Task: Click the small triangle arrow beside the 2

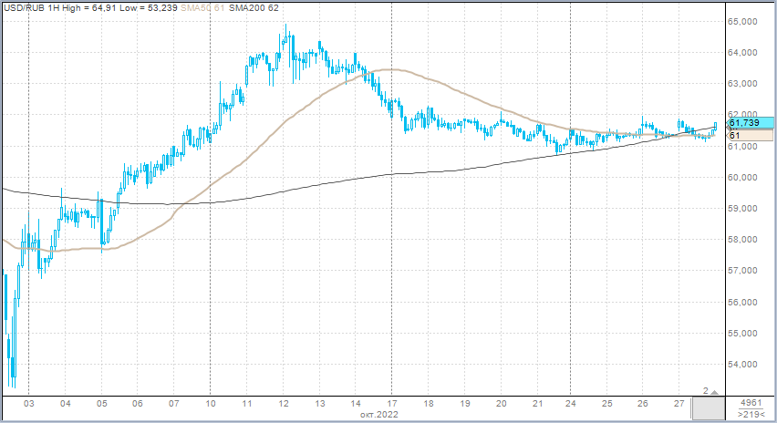Action: click(x=715, y=391)
